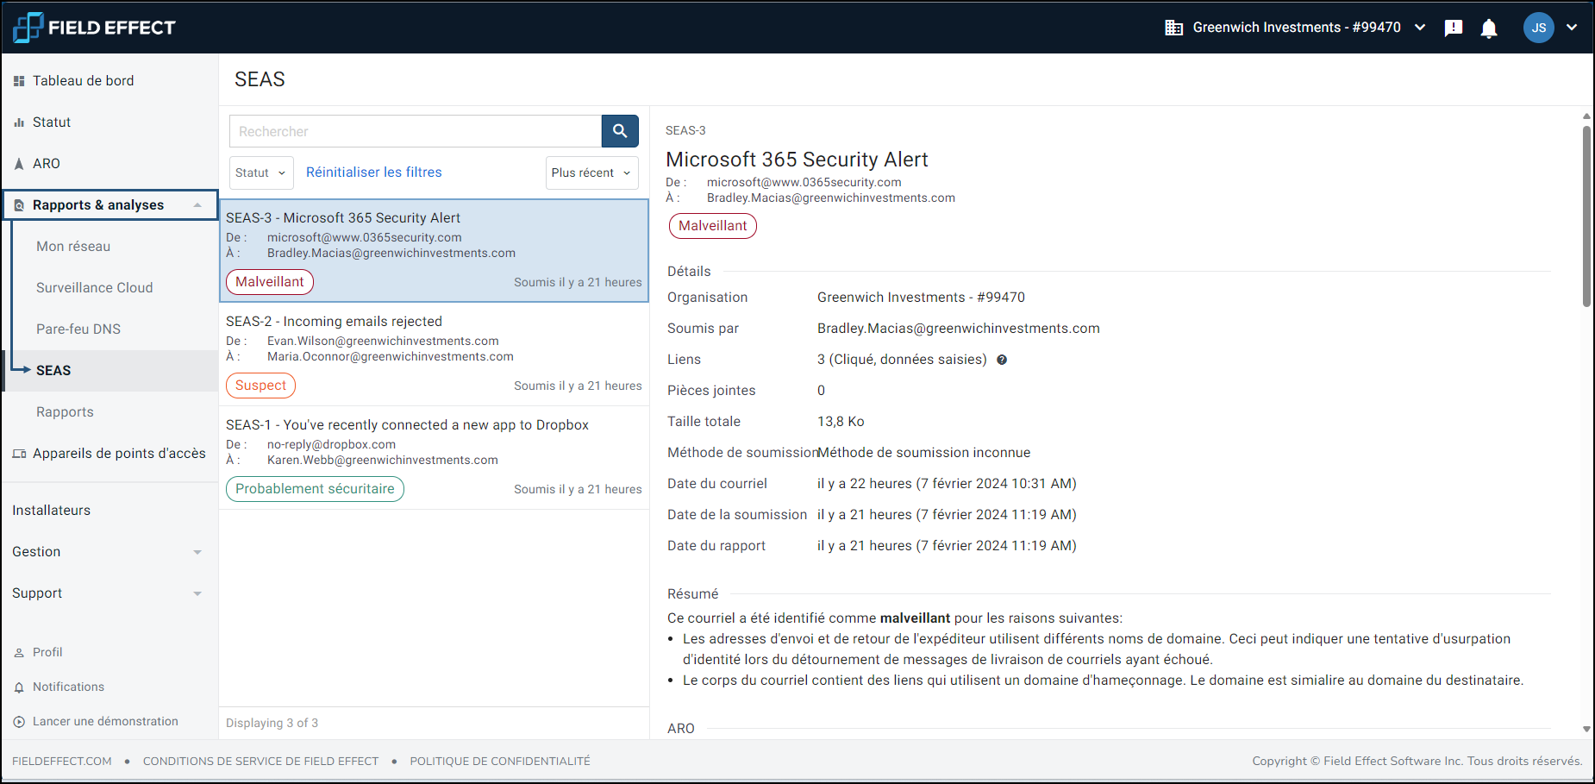Click the ARO sidebar icon
1595x784 pixels.
click(x=19, y=164)
